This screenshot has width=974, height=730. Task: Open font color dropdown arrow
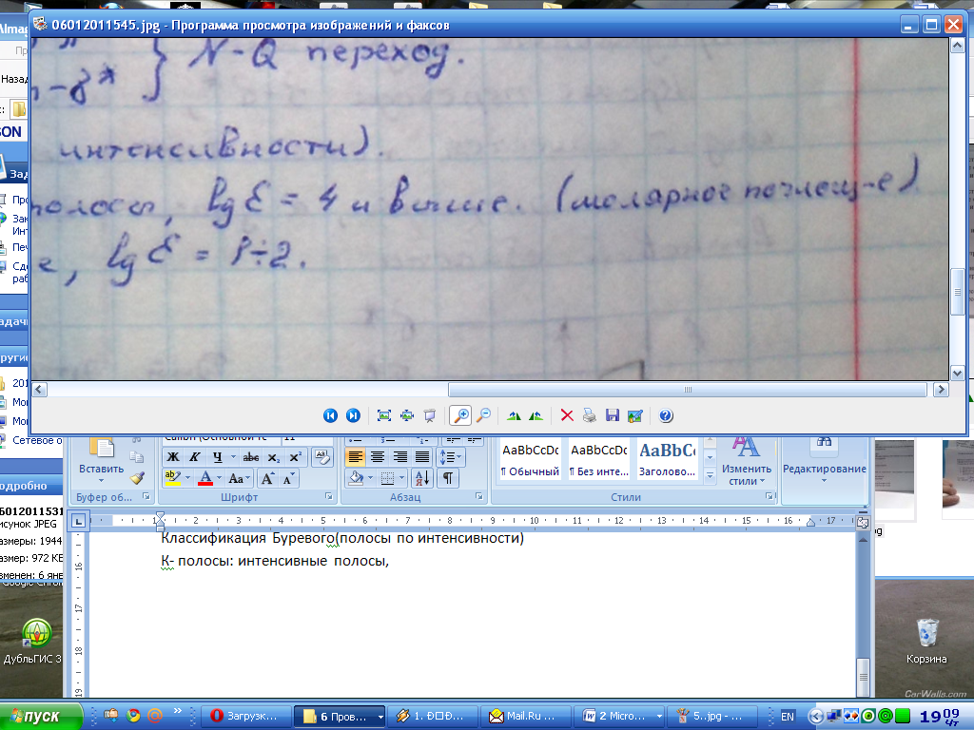[x=220, y=478]
